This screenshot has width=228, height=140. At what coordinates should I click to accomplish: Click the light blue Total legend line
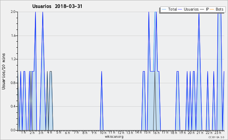click(x=164, y=9)
